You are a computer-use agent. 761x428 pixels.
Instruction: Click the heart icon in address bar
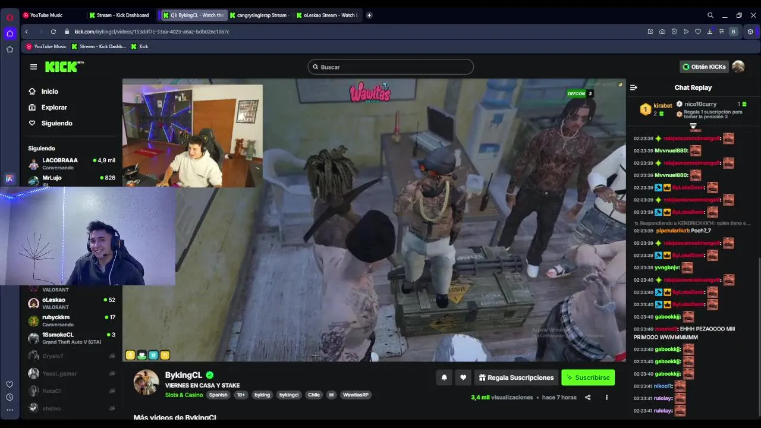(x=698, y=32)
